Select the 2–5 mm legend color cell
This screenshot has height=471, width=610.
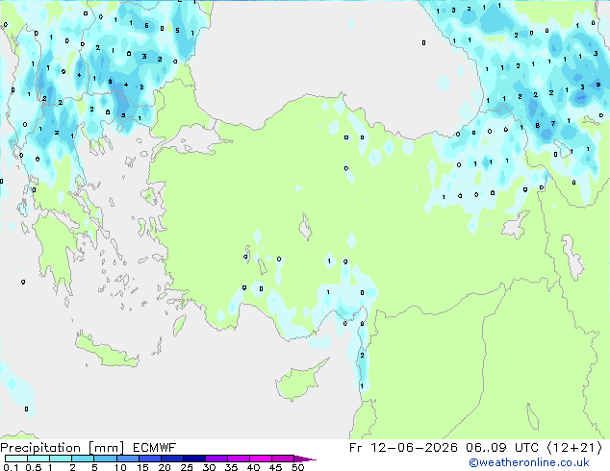83,459
